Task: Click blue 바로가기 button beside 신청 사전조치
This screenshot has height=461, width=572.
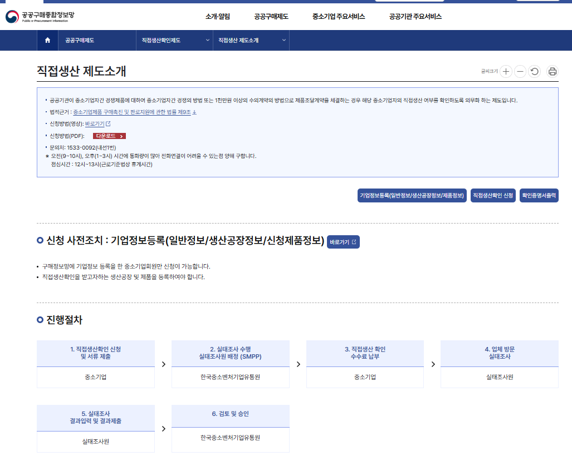Action: point(343,242)
